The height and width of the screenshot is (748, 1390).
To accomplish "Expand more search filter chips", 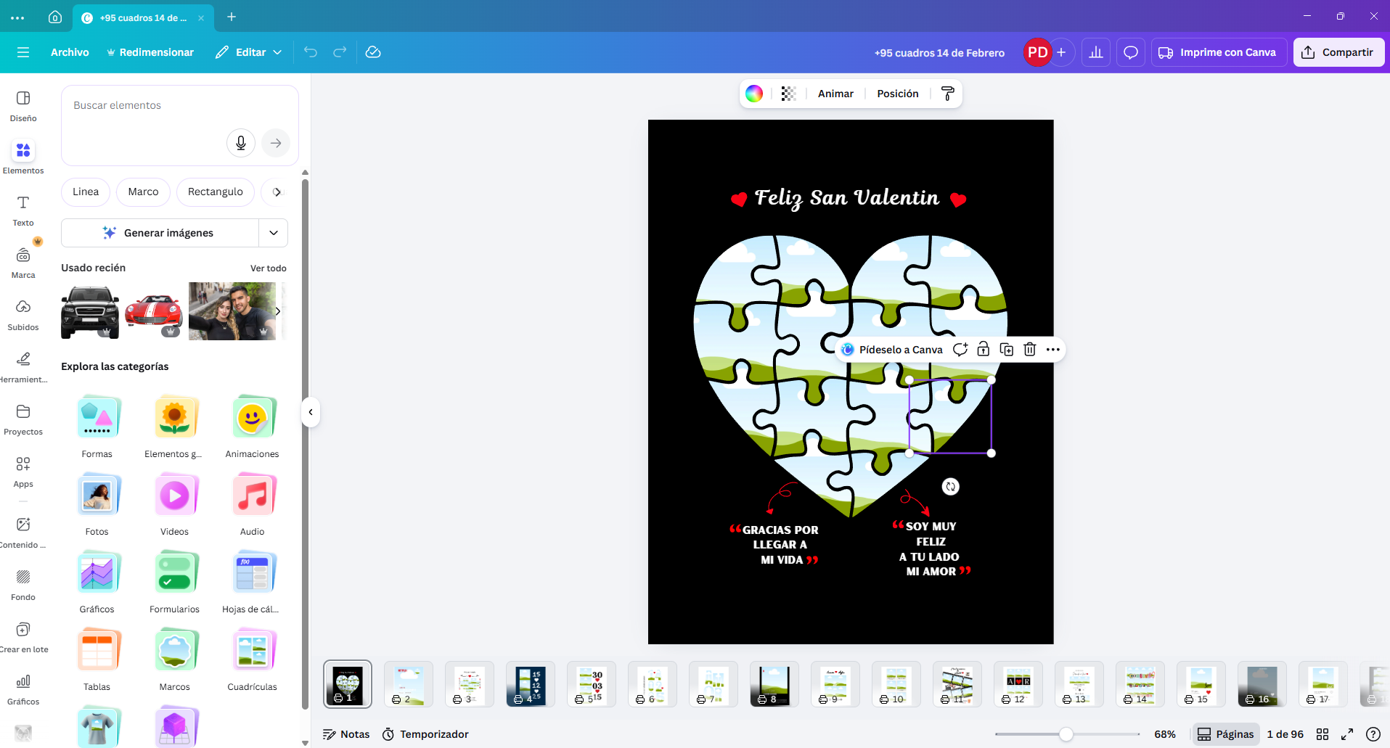I will click(x=277, y=192).
